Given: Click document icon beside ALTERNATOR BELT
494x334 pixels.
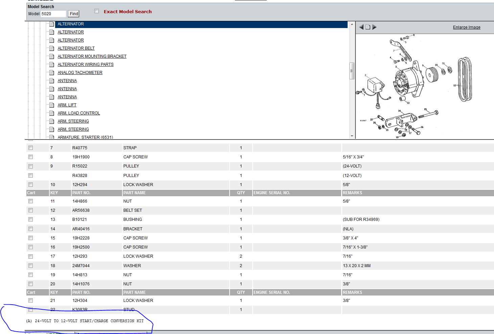Looking at the screenshot, I should 52,48.
